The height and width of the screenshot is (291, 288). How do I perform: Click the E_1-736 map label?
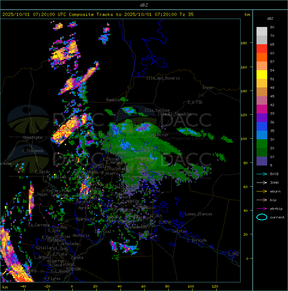pos(195,102)
